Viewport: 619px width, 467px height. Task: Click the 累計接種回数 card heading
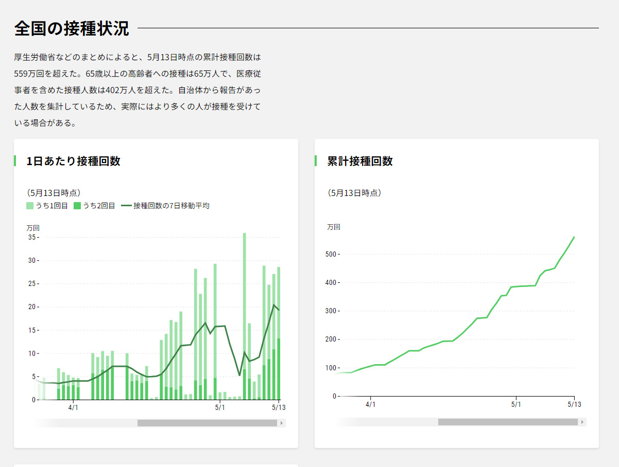[360, 161]
